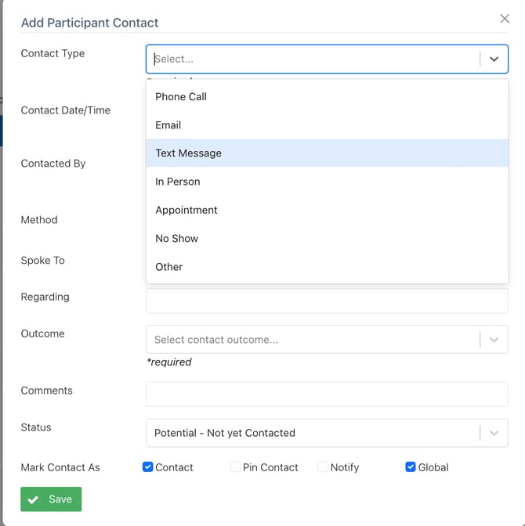Enable the Pin Contact checkbox
This screenshot has height=526, width=525.
click(235, 467)
